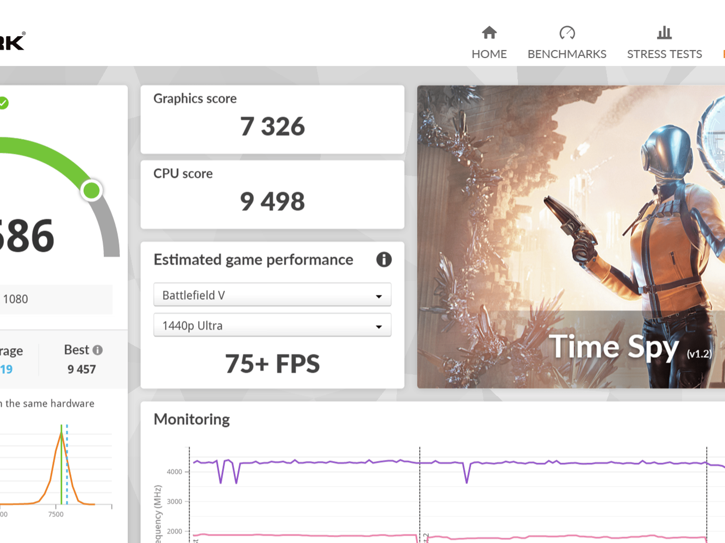
Task: Click the Time Spy benchmark image
Action: coord(571,237)
